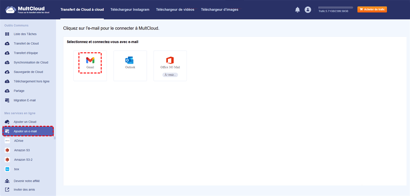The height and width of the screenshot is (196, 410).
Task: Click the sidebar scrollbar thumb
Action: pos(55,138)
